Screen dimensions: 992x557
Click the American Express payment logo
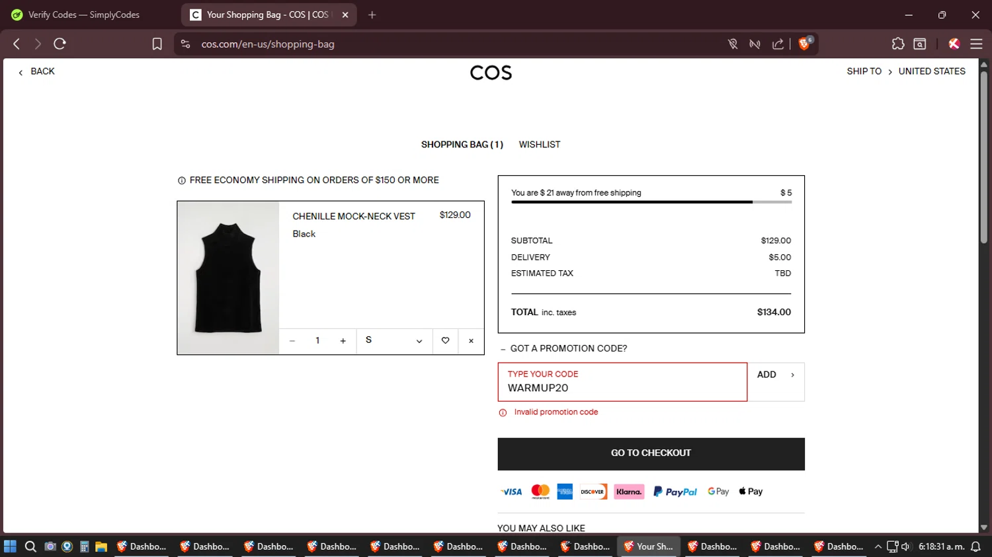[x=565, y=492]
